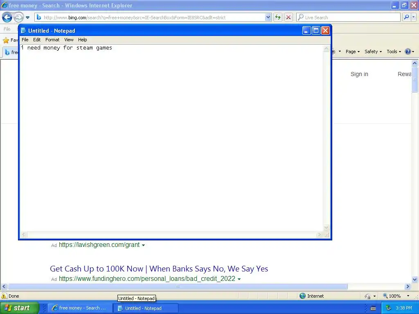Click the system tray network icon
This screenshot has width=419, height=314.
point(388,308)
